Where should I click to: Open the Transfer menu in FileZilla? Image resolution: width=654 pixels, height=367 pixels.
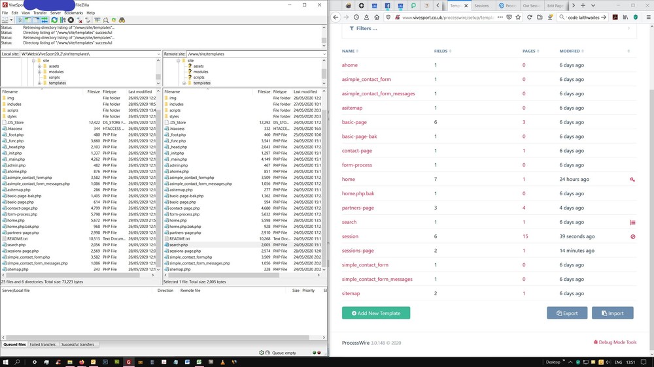(x=40, y=12)
